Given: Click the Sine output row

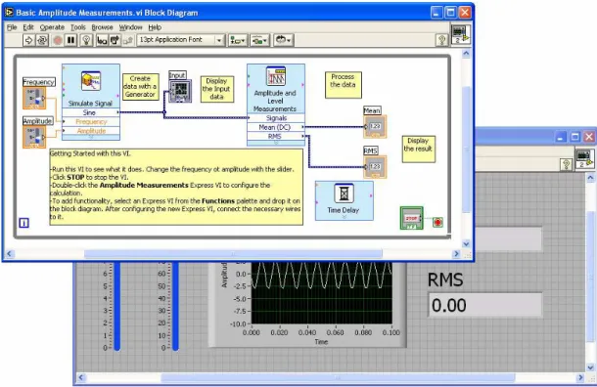Looking at the screenshot, I should [x=91, y=112].
